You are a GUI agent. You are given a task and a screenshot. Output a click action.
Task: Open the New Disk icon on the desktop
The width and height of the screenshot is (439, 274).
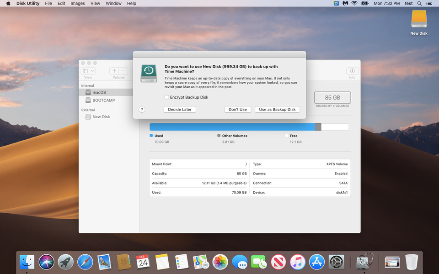pyautogui.click(x=418, y=21)
